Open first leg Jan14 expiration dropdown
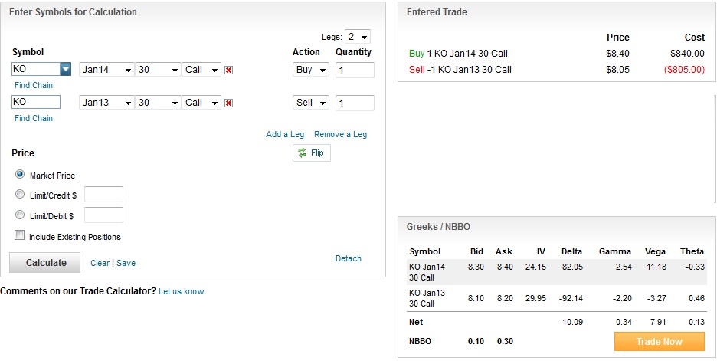Image resolution: width=717 pixels, height=361 pixels. point(106,70)
